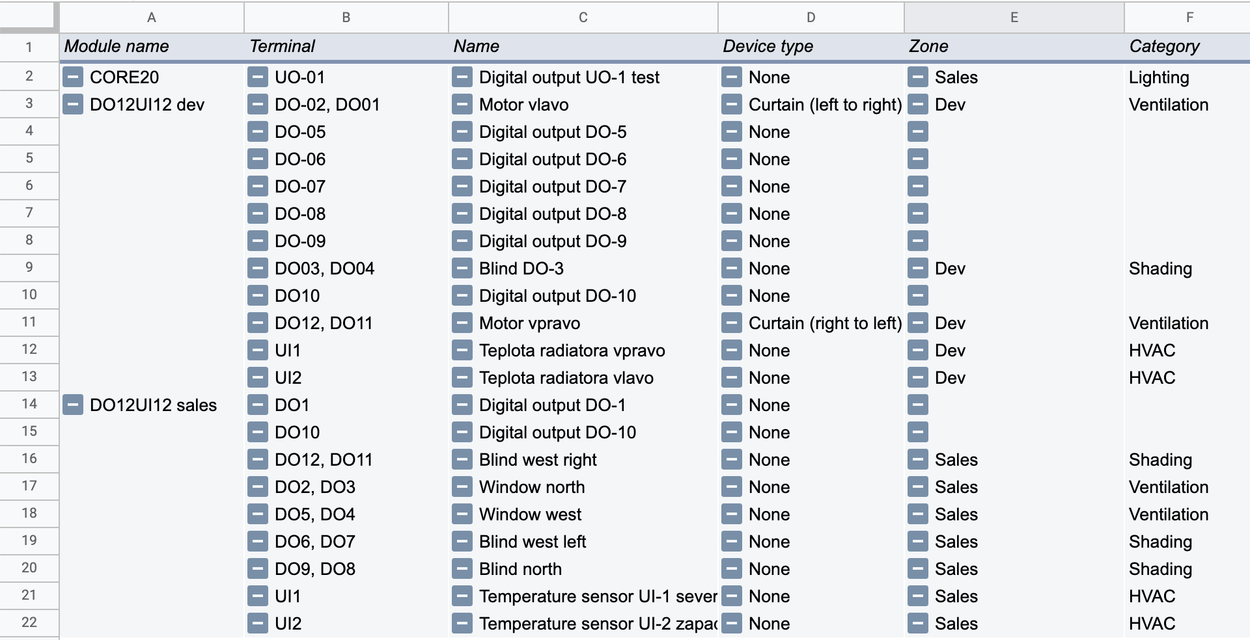Click the Category header cell

tap(1186, 47)
